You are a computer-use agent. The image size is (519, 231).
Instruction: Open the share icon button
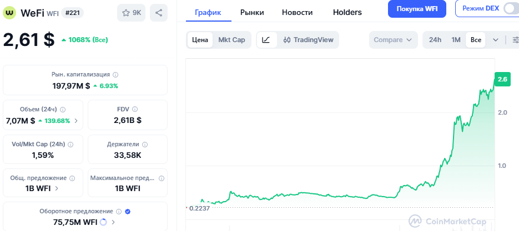pyautogui.click(x=159, y=13)
